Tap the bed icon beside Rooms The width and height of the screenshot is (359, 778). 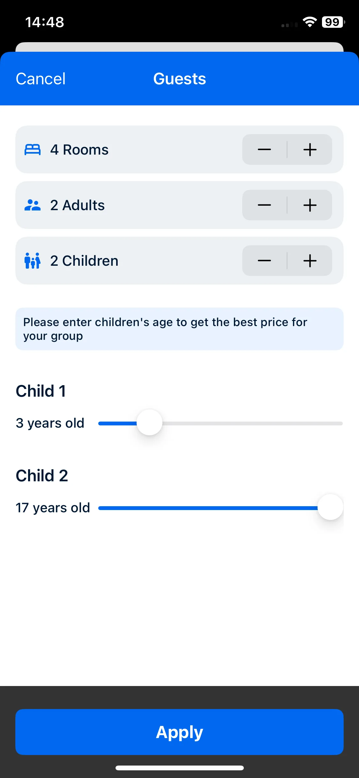(33, 149)
